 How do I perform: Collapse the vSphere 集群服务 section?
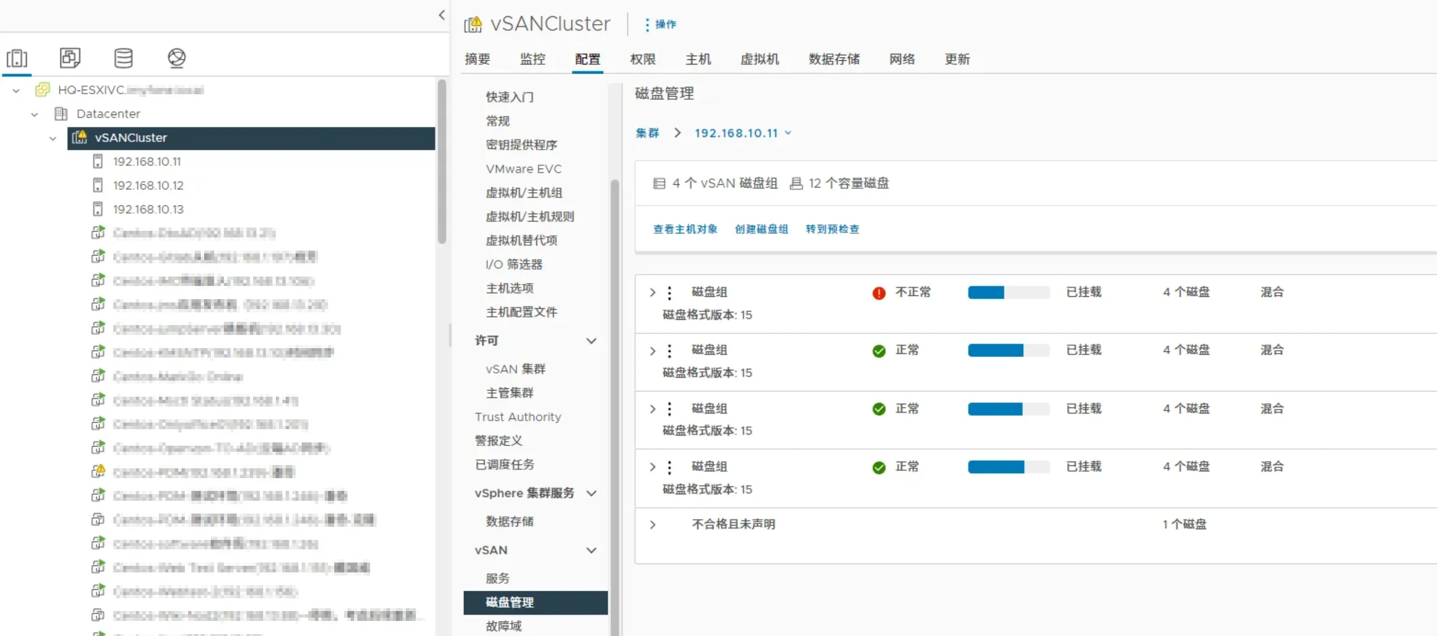pyautogui.click(x=591, y=493)
